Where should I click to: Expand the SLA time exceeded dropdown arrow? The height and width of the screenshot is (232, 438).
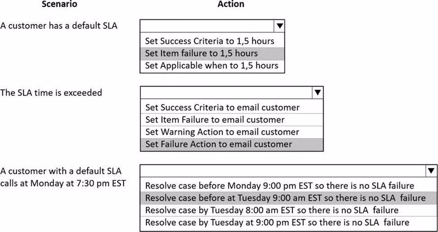[317, 93]
